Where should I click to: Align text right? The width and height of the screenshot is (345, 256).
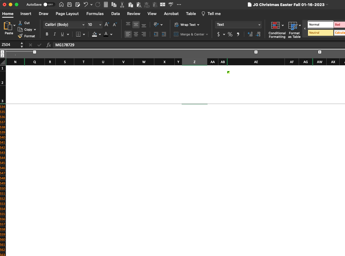point(144,34)
